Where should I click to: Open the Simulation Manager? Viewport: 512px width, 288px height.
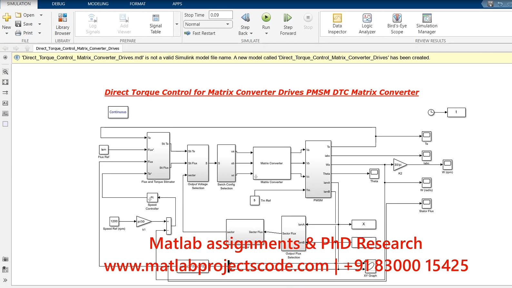[427, 24]
